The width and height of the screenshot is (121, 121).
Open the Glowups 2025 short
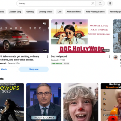tap(12, 102)
